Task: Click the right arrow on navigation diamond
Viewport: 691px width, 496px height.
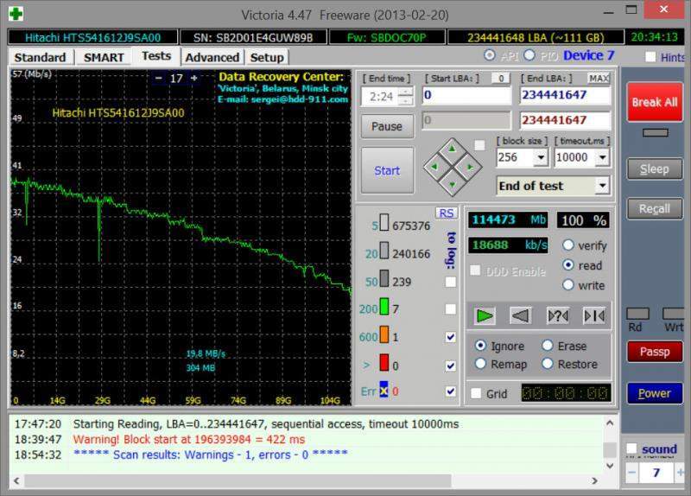Action: pos(469,166)
